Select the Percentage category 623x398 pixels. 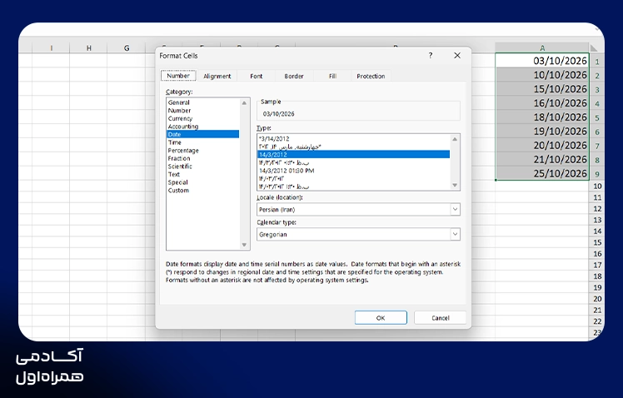coord(202,151)
